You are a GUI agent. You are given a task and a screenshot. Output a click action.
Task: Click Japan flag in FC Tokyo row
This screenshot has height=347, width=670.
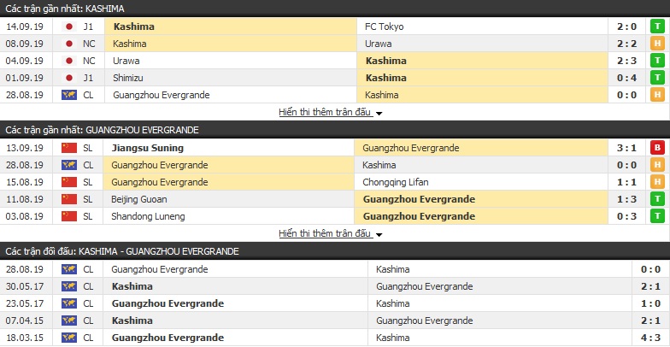coord(68,26)
